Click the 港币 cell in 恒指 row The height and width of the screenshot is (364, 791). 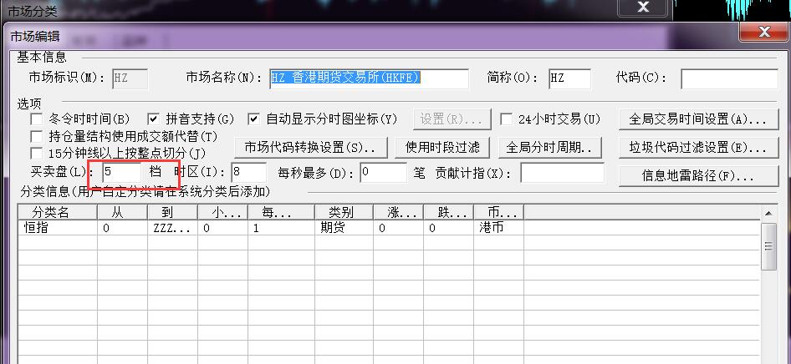point(498,228)
